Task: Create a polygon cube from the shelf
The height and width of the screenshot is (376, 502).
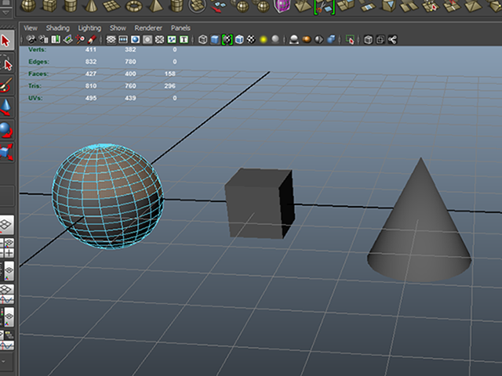Action: (49, 5)
